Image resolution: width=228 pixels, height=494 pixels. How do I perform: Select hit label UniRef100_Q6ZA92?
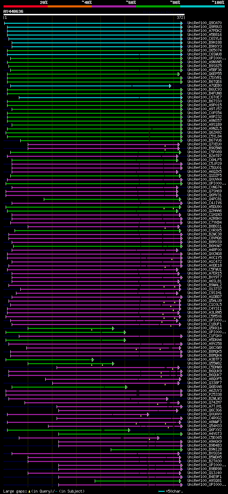204,133
